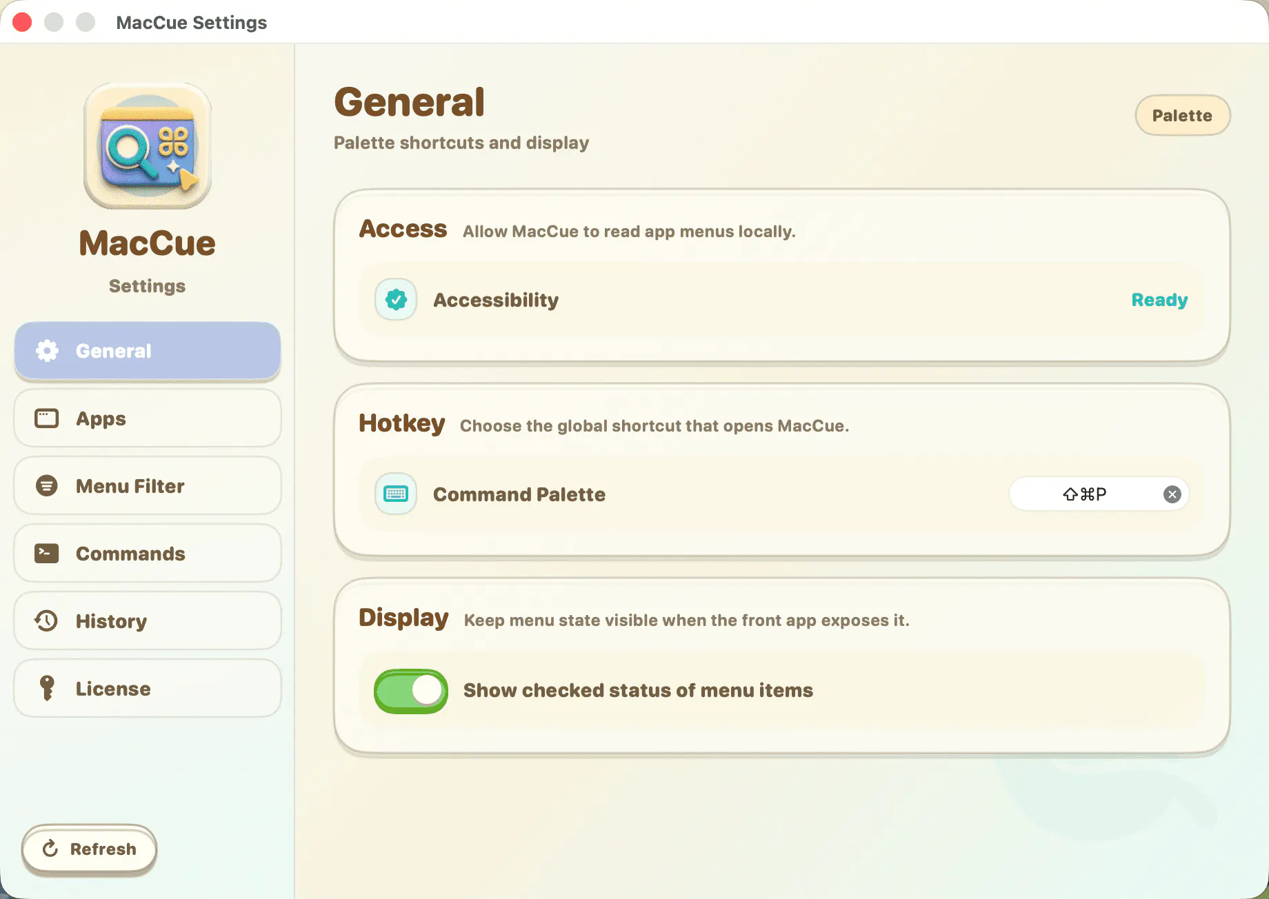Click the MacCue app logo icon
The height and width of the screenshot is (899, 1269).
tap(148, 146)
